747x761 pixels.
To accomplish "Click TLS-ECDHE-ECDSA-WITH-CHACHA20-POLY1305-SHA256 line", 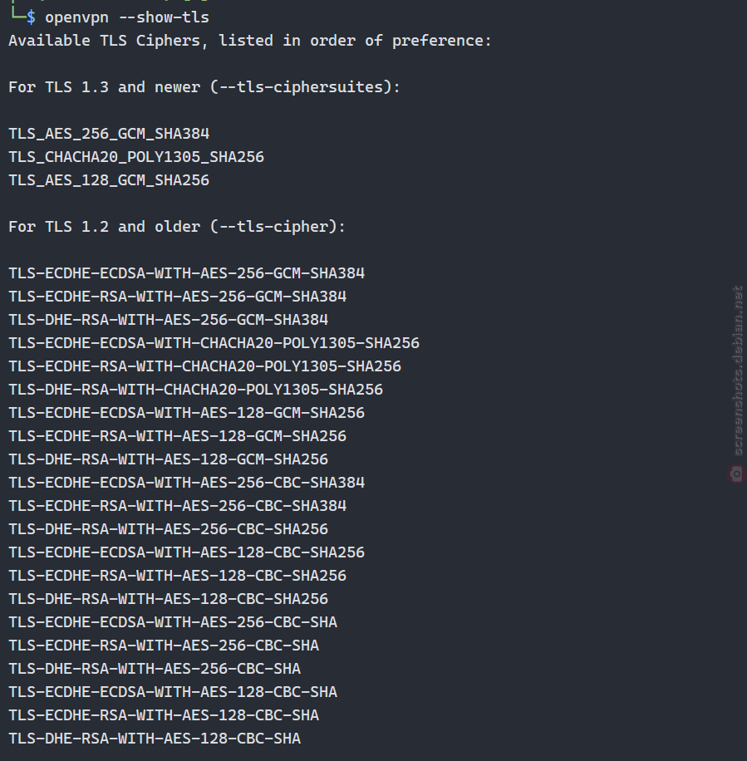I will coord(214,343).
